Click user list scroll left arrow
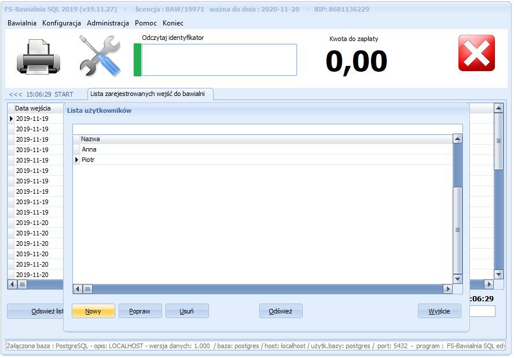The image size is (514, 358). pos(78,289)
